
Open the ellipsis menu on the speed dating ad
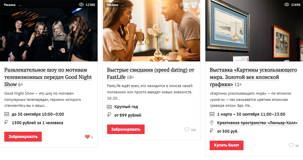point(123,5)
